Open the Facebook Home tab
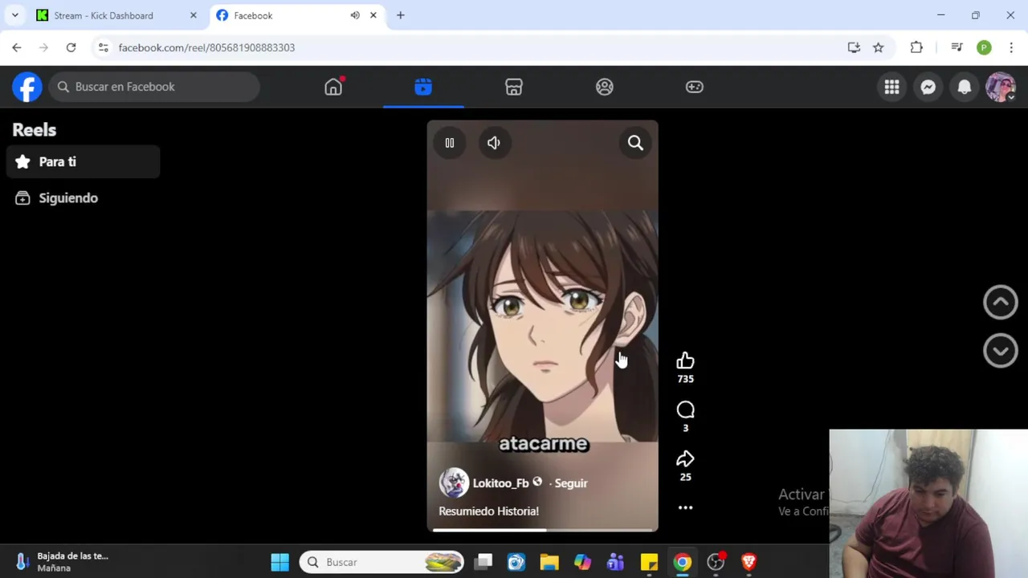Viewport: 1028px width, 578px height. tap(333, 87)
